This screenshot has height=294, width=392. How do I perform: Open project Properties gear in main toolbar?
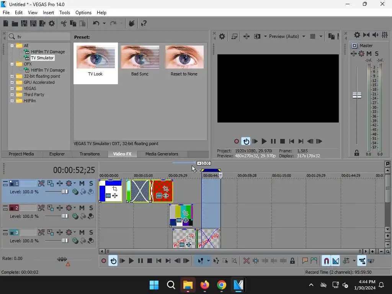coord(52,23)
